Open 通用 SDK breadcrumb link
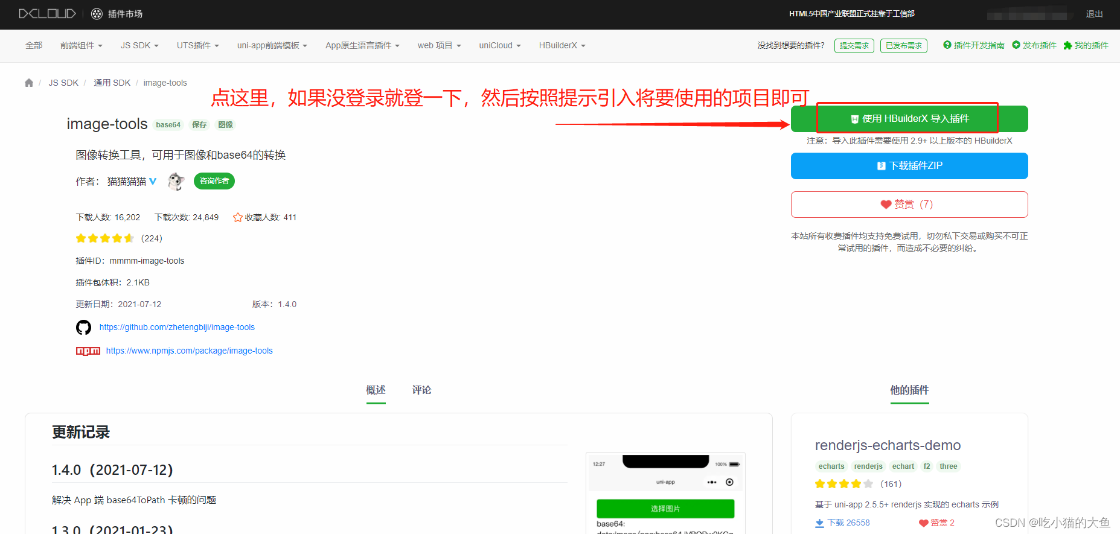Viewport: 1120px width, 534px height. click(112, 83)
